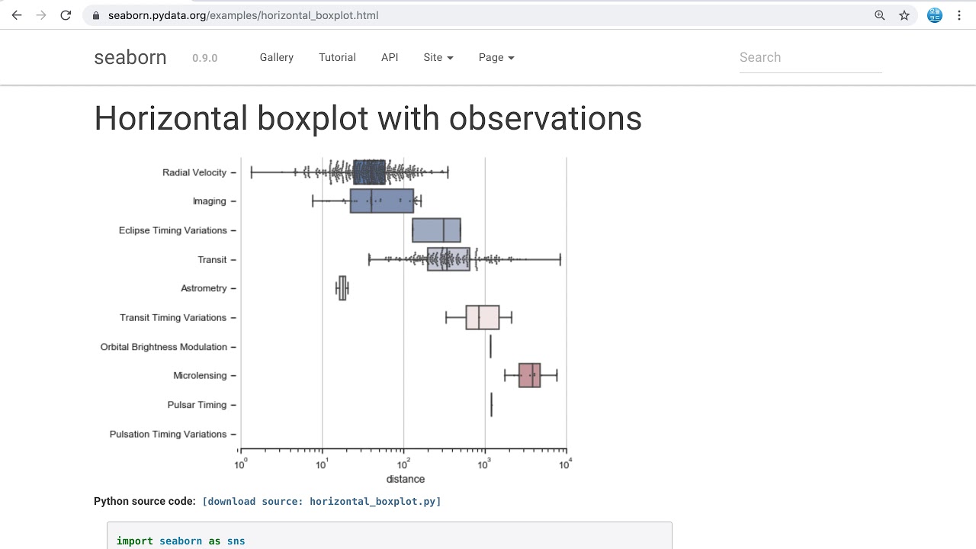Click the 'Microlensing' axis label
Image resolution: width=976 pixels, height=549 pixels.
(x=200, y=375)
